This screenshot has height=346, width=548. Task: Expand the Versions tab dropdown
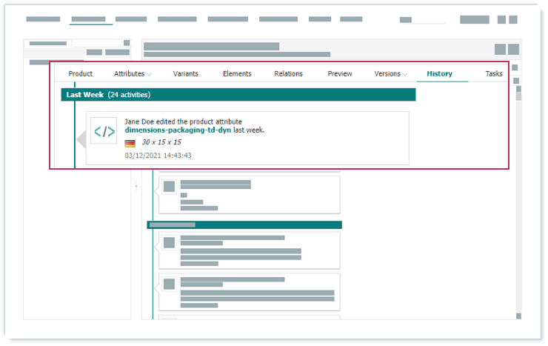(x=391, y=74)
